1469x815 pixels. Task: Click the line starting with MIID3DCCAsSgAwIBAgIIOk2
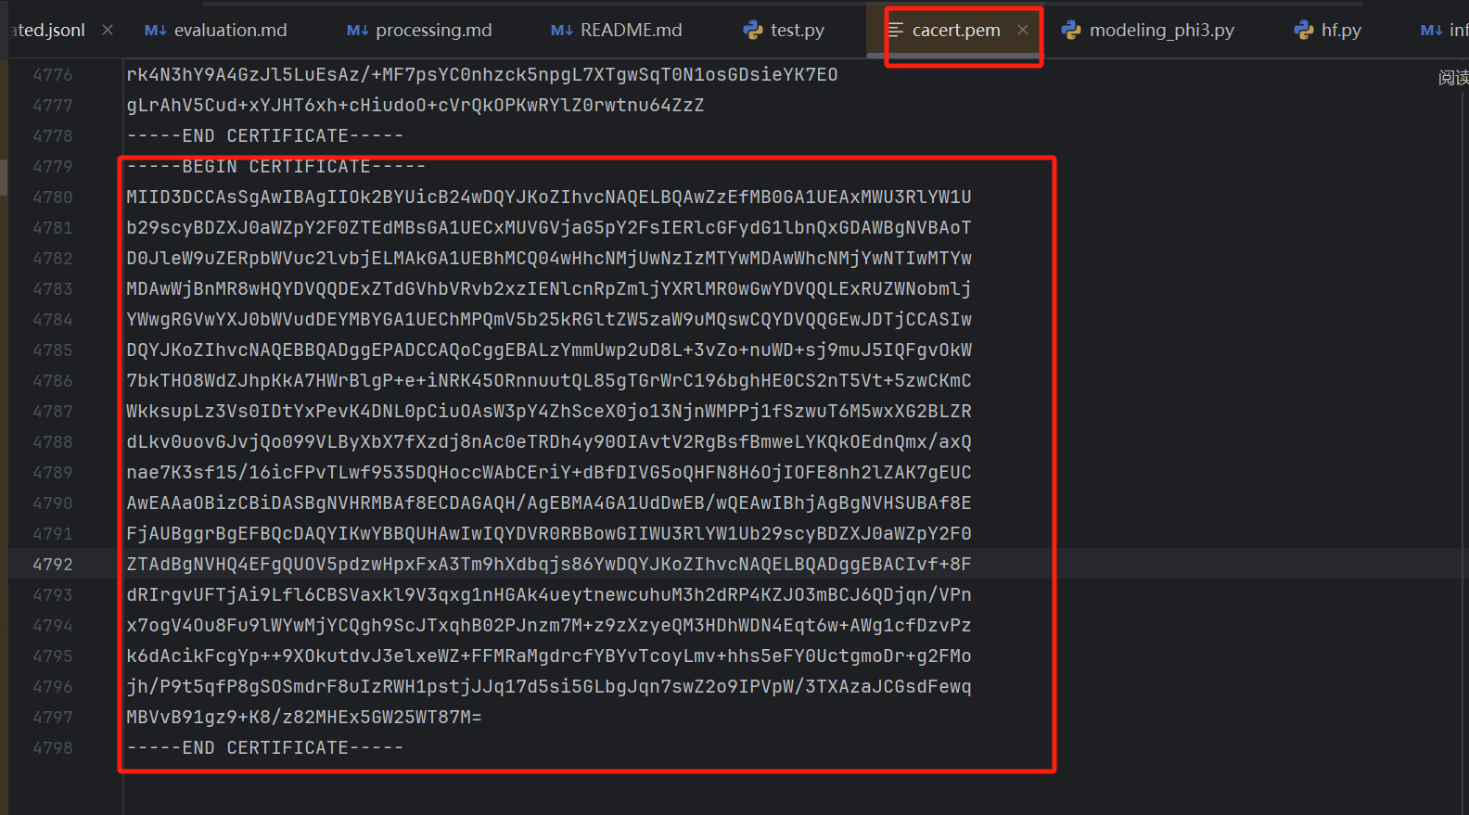click(549, 197)
